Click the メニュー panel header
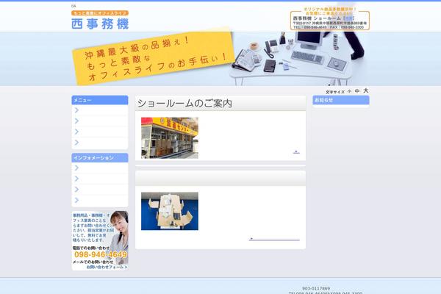The height and width of the screenshot is (294, 441). click(100, 100)
